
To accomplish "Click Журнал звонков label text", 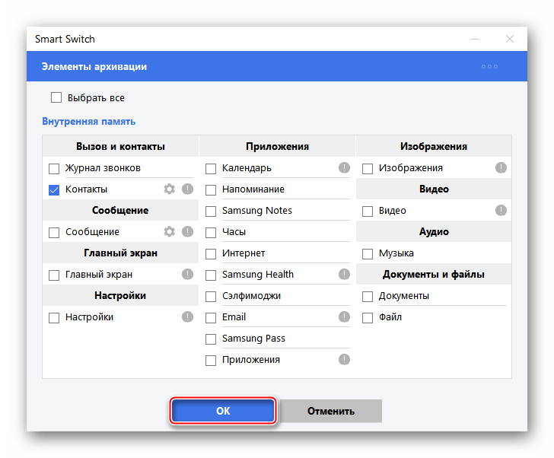I will click(103, 167).
